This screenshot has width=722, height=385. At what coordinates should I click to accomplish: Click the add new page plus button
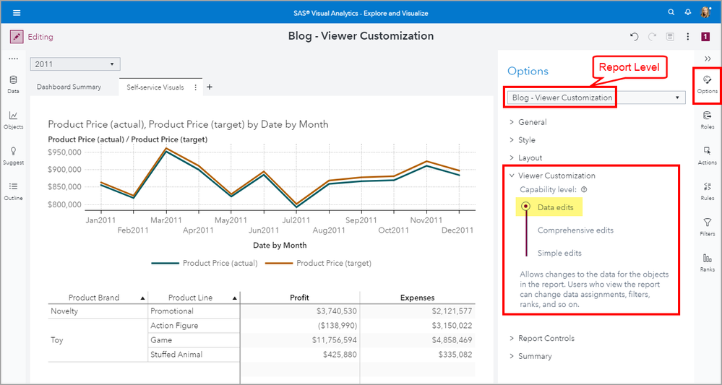210,87
